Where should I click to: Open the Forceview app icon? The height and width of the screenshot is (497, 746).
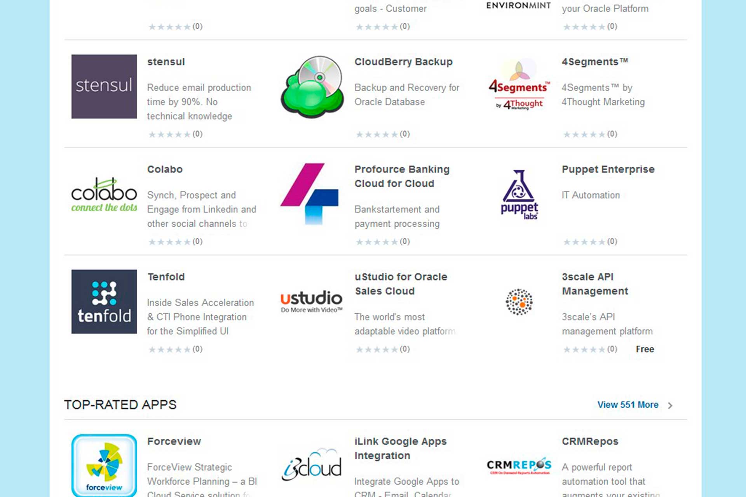pos(104,465)
